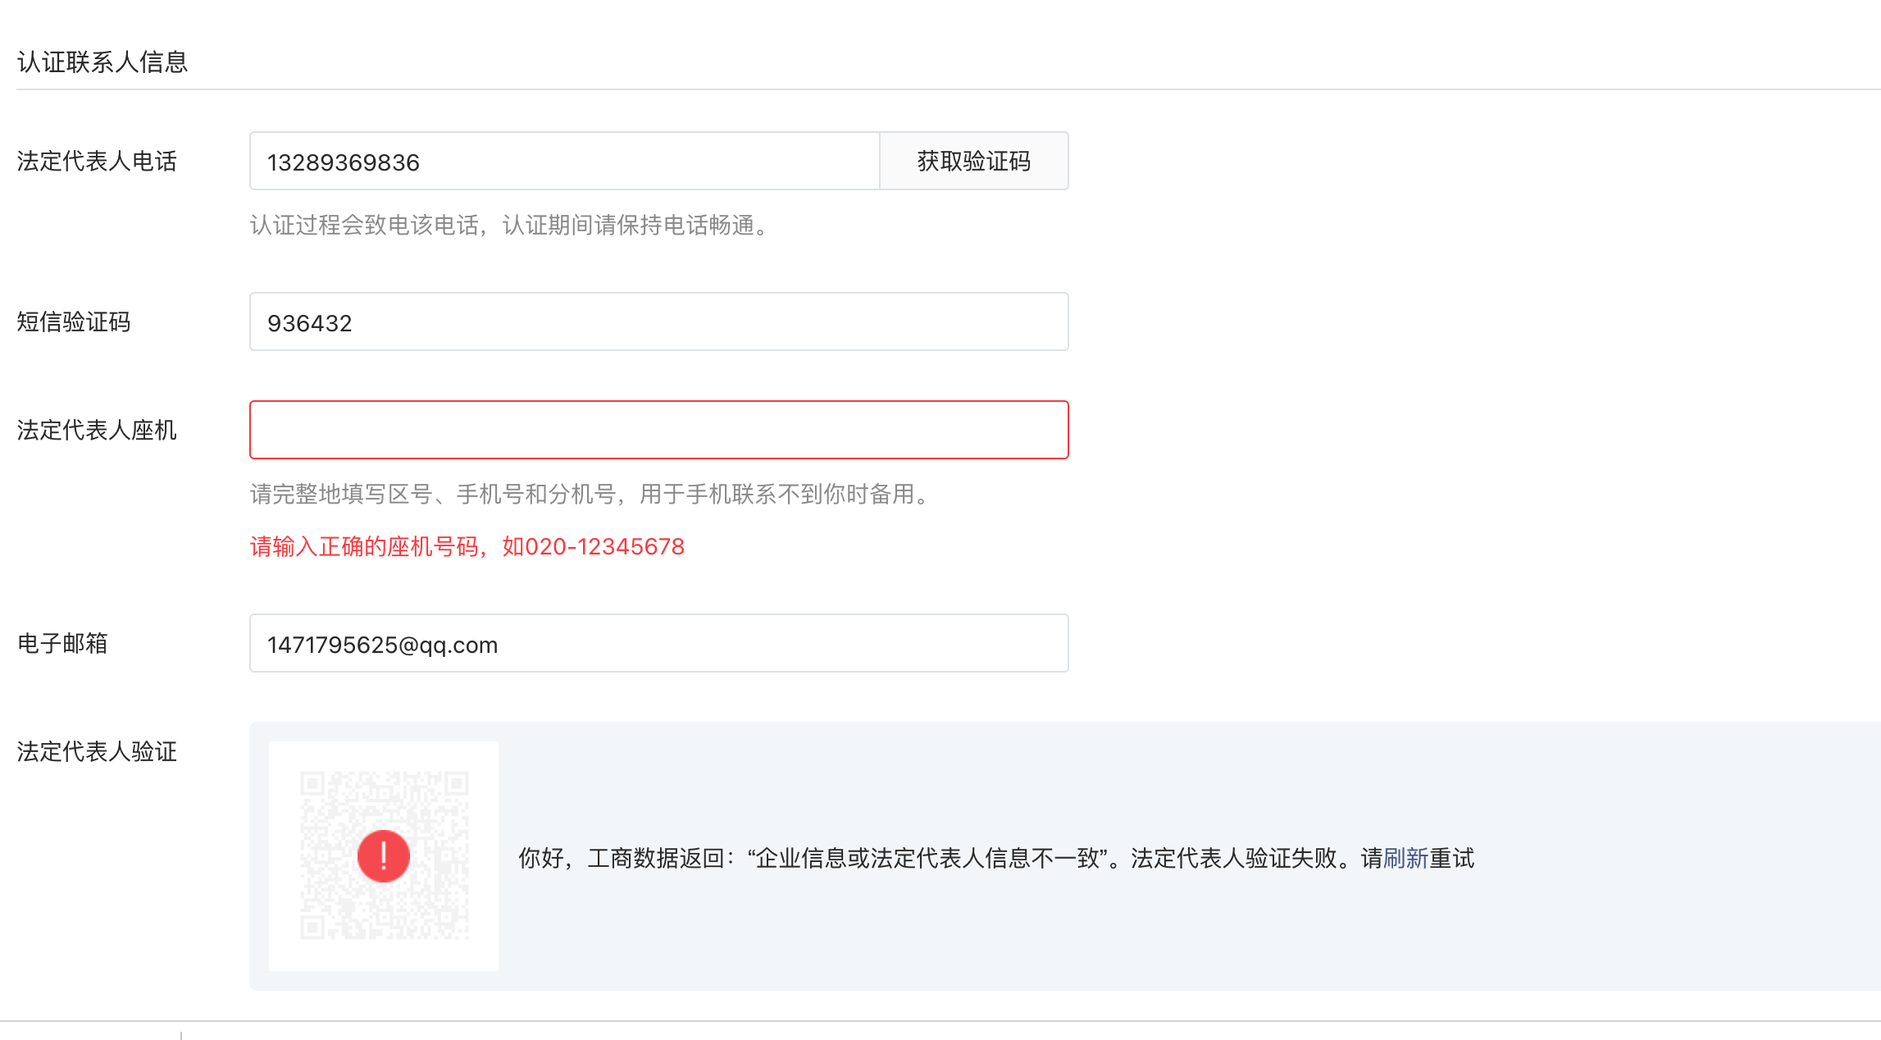Focus the 短信验证码 input containing 936432

pos(658,322)
